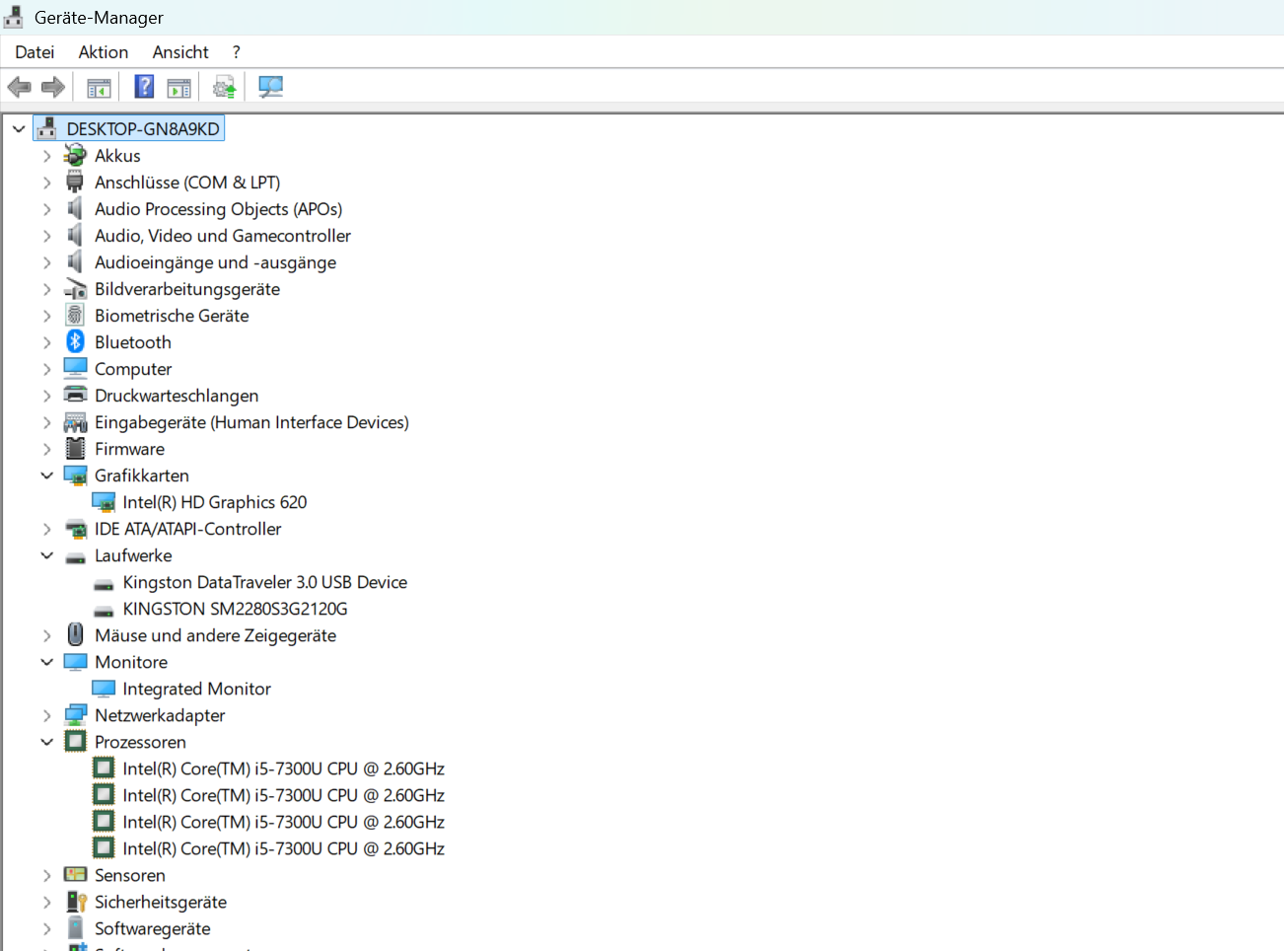Expand the Sensoren category
This screenshot has width=1284, height=951.
click(x=46, y=875)
